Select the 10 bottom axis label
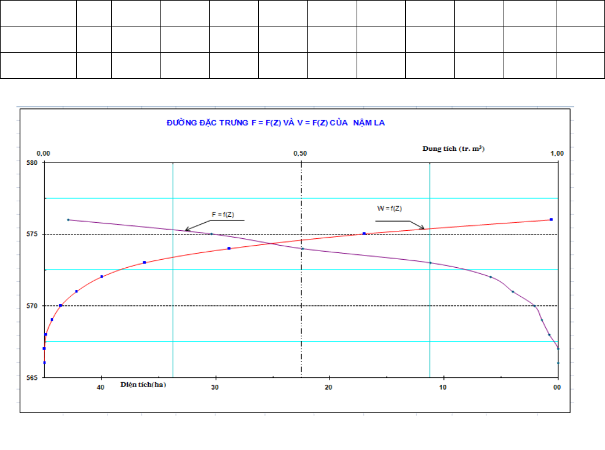The image size is (605, 450). pos(443,387)
